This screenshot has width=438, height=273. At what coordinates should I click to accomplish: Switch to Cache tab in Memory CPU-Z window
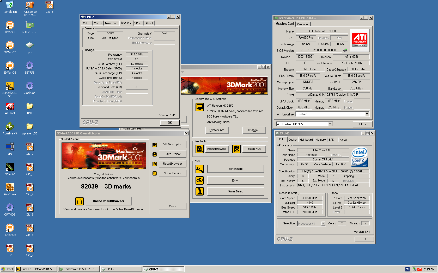98,23
